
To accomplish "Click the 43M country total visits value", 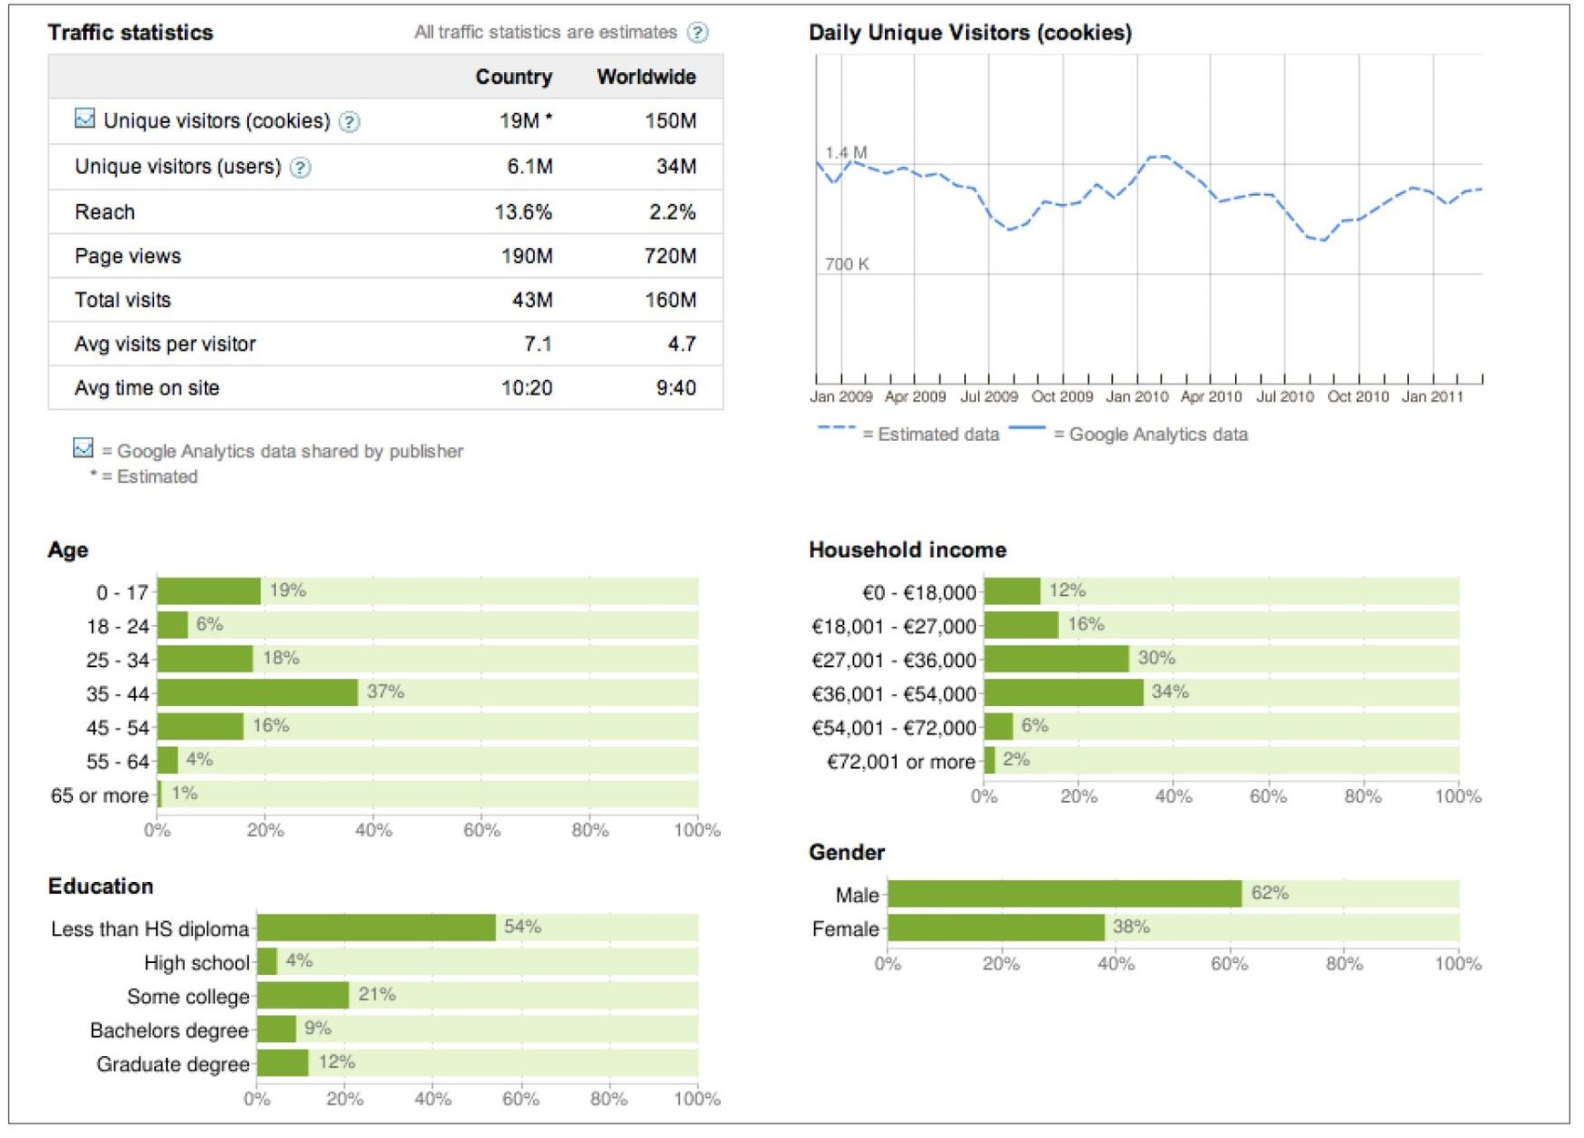I will (x=532, y=300).
